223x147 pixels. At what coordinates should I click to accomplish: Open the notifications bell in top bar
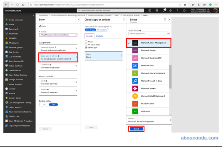(x=164, y=10)
